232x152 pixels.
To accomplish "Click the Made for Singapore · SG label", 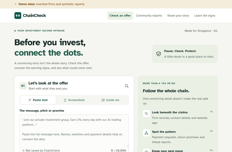I will coord(201,31).
